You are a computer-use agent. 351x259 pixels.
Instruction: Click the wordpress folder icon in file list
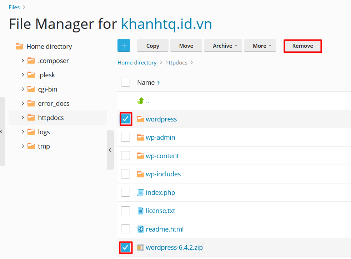(x=141, y=119)
